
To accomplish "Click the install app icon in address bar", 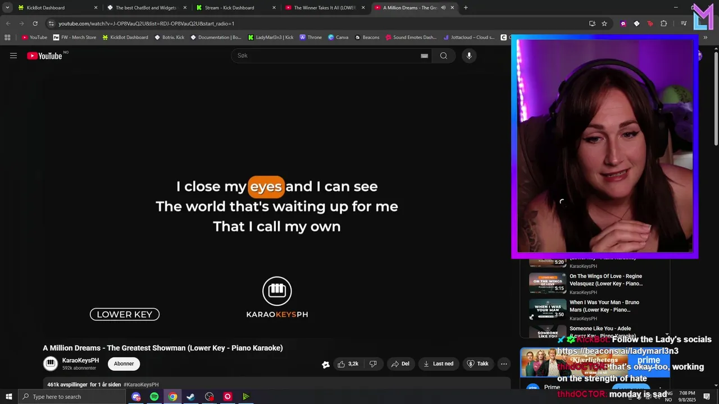I will [x=592, y=24].
